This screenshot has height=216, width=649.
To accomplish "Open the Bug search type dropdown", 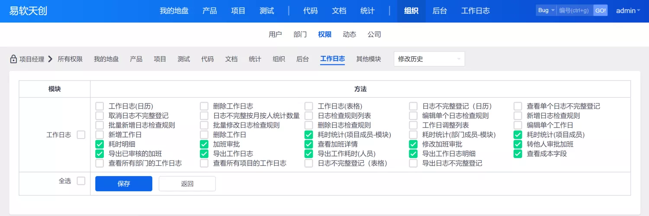I will (546, 10).
